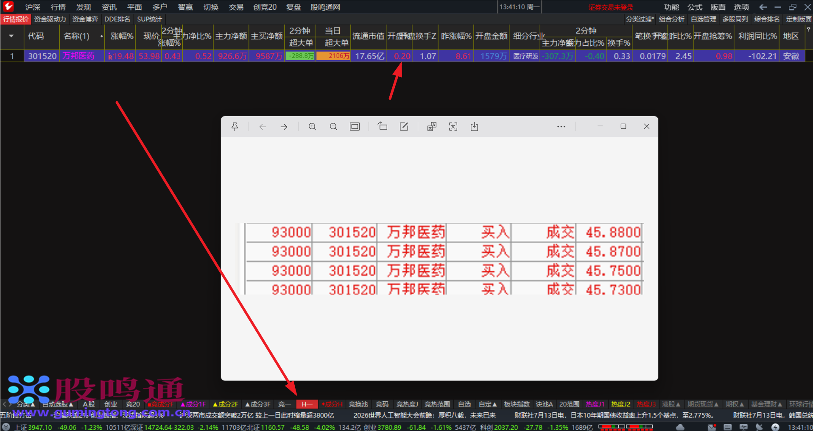Select stock code 301520 in the table

[42, 56]
